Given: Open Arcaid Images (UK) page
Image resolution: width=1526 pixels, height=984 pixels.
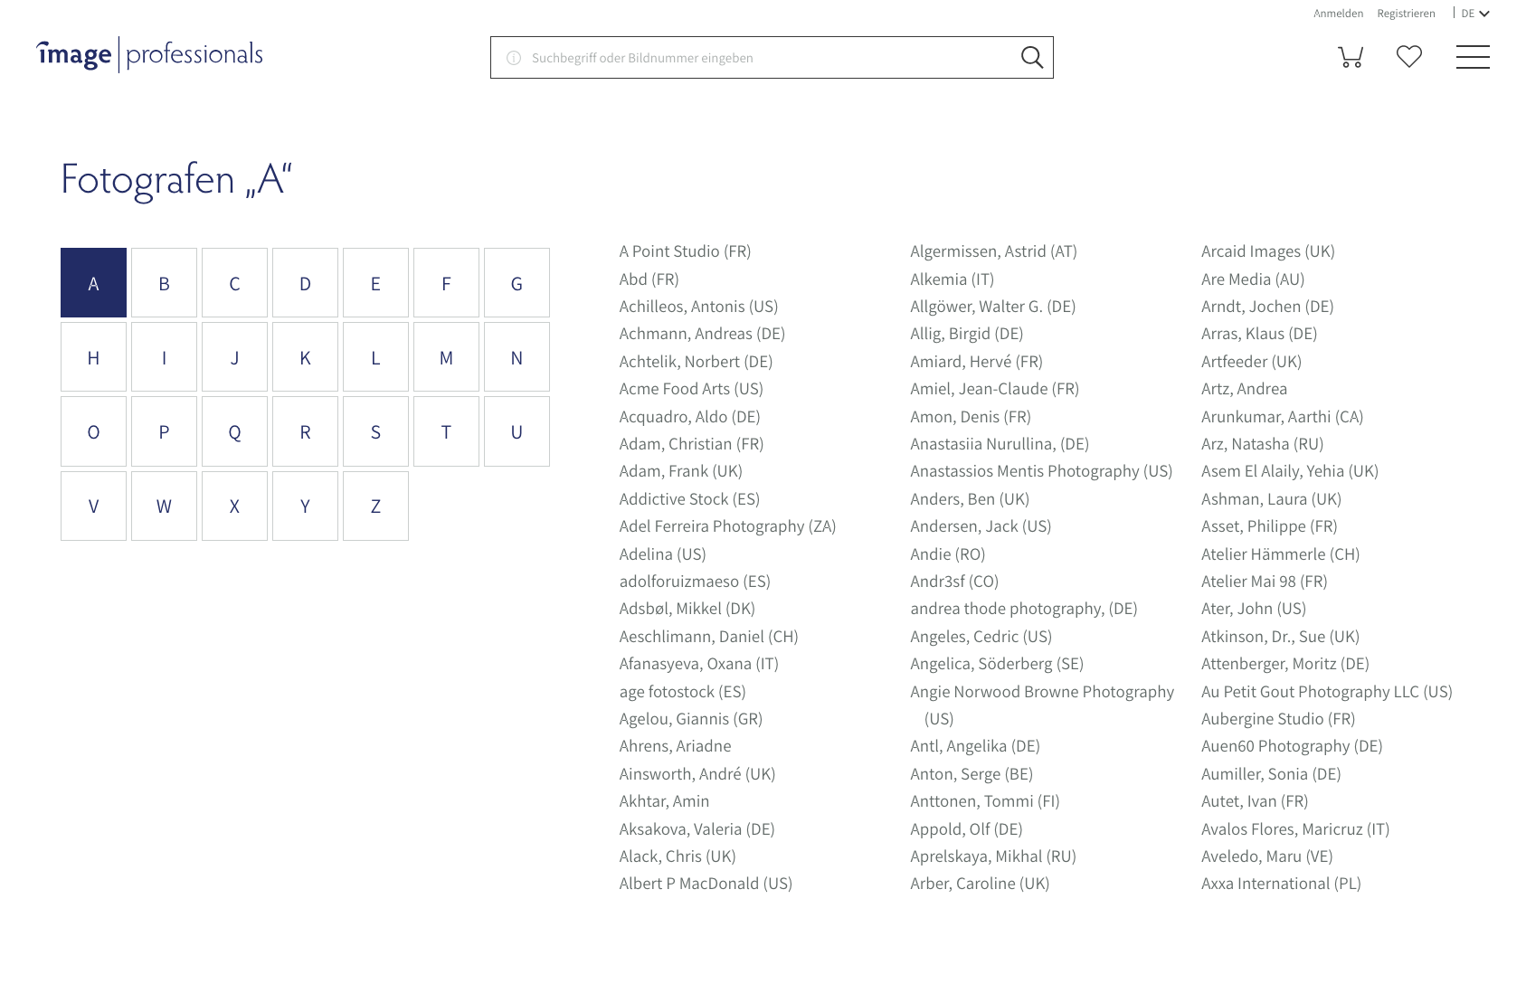Looking at the screenshot, I should click(x=1267, y=251).
